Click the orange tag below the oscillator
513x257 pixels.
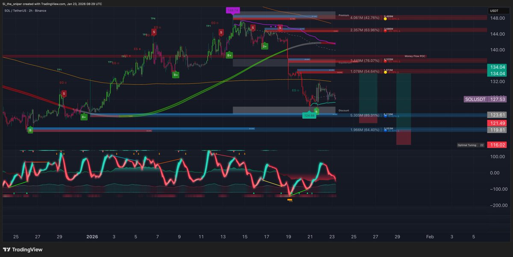[x=290, y=200]
